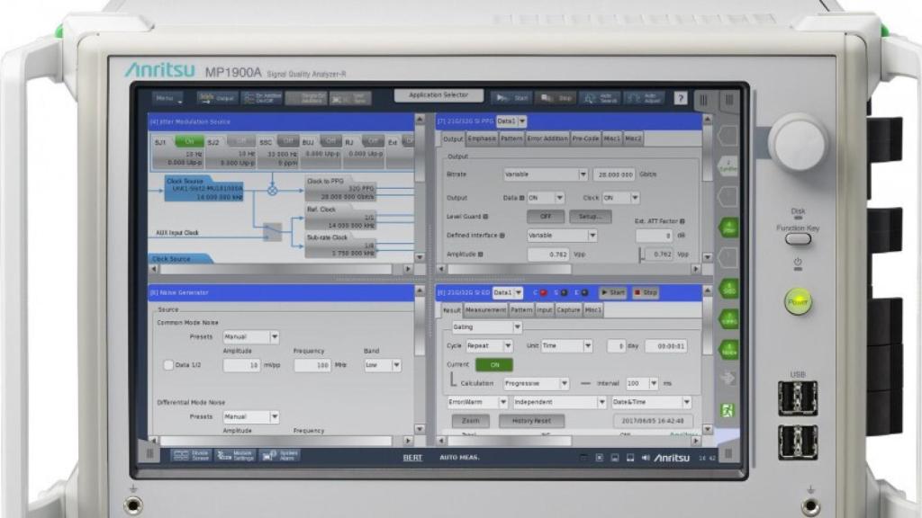
Task: Click the Amplitude slider next to 0.762 Vpp
Action: (641, 256)
